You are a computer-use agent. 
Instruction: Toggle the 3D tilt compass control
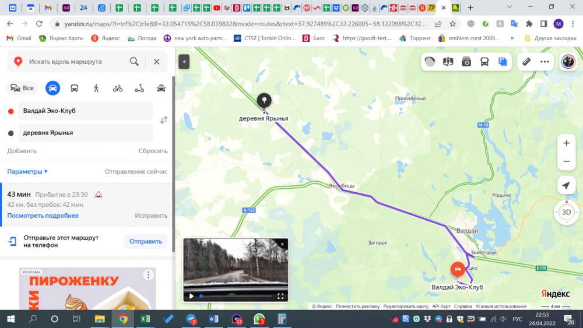pos(566,212)
